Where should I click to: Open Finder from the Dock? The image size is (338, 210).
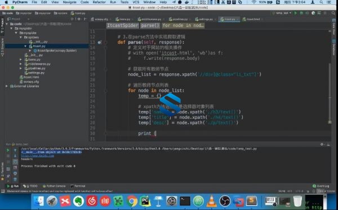coord(38,202)
